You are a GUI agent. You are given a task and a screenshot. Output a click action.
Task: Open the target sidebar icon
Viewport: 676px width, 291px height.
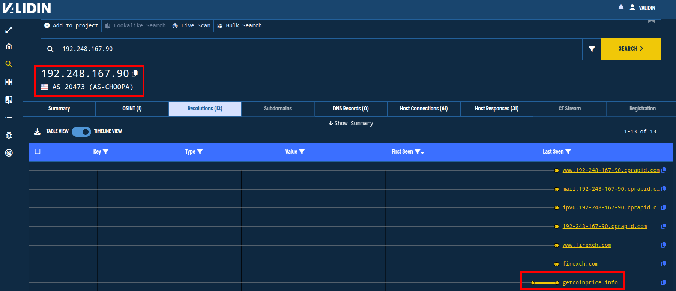[9, 153]
